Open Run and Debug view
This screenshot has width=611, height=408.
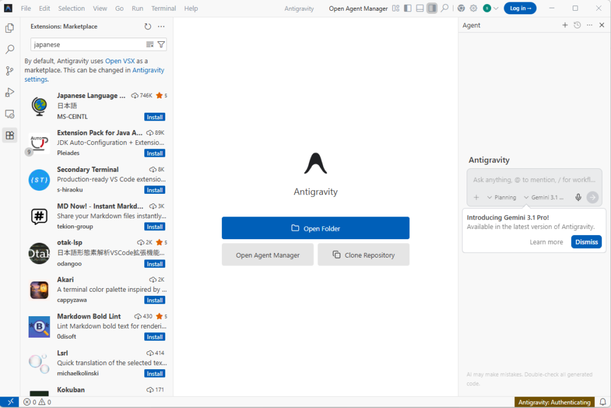[10, 92]
